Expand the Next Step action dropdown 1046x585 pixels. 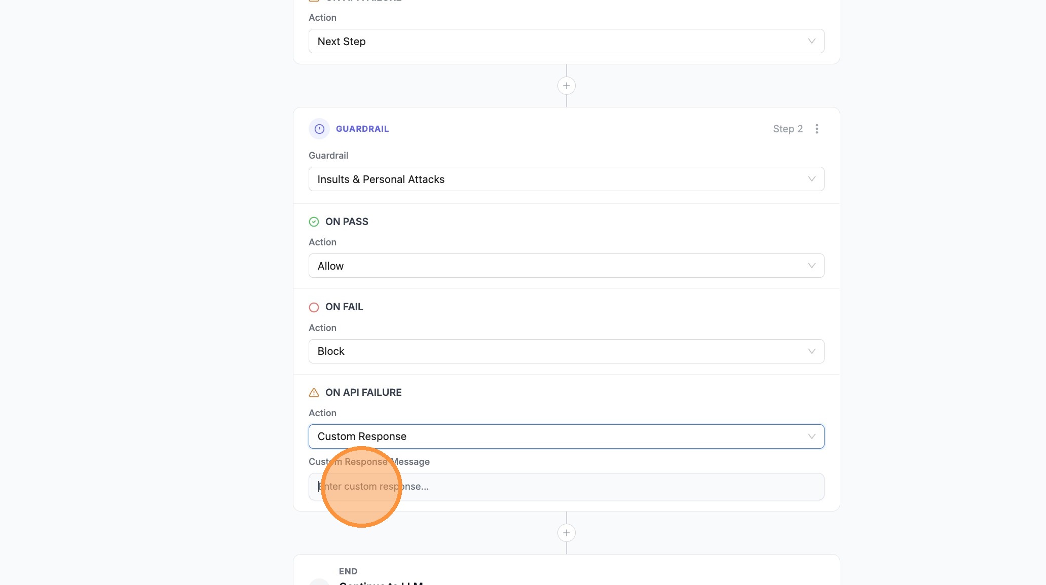click(566, 41)
